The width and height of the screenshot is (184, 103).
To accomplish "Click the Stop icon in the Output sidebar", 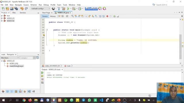I will point(42,79).
